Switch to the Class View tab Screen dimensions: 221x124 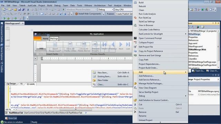tap(212, 71)
